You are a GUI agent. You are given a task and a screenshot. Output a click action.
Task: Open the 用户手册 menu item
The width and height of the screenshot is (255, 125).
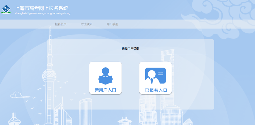pos(112,24)
